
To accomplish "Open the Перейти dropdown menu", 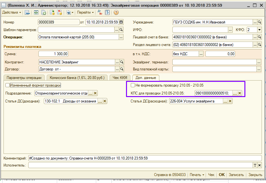I will 85,12.
